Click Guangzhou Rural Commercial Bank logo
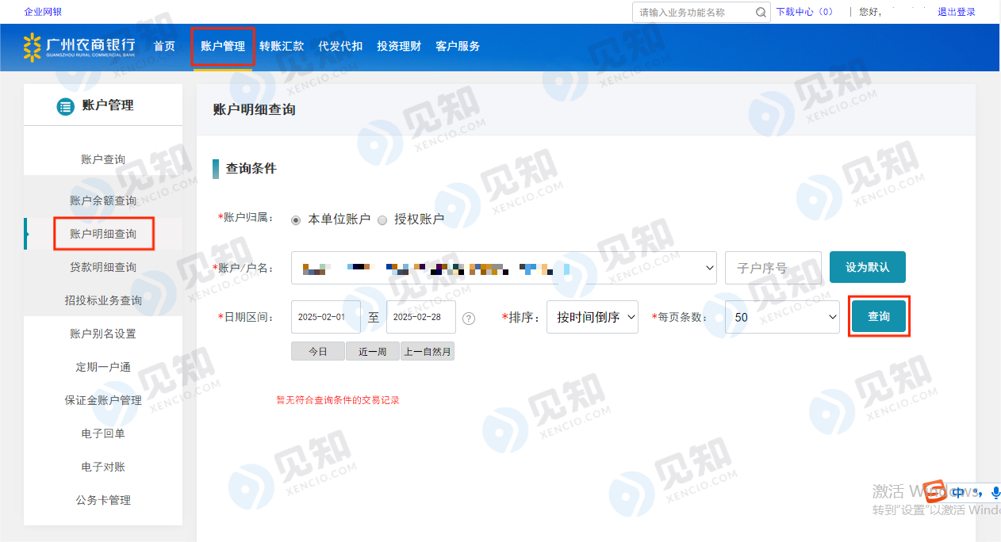Viewport: 1001px width, 542px height. pos(79,47)
